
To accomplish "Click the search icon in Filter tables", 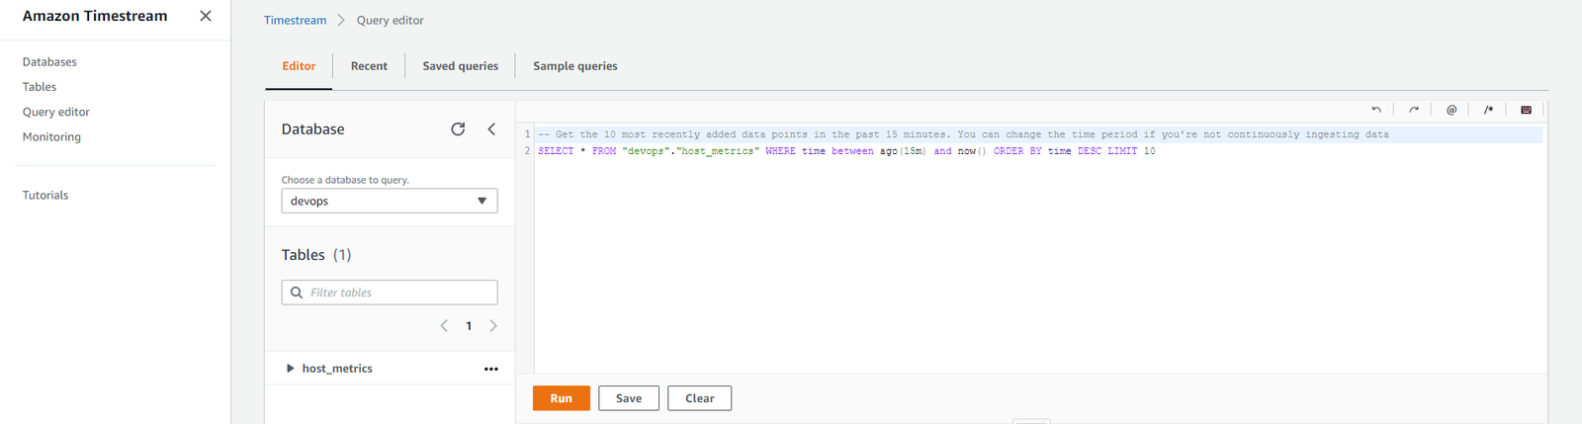I will (297, 293).
